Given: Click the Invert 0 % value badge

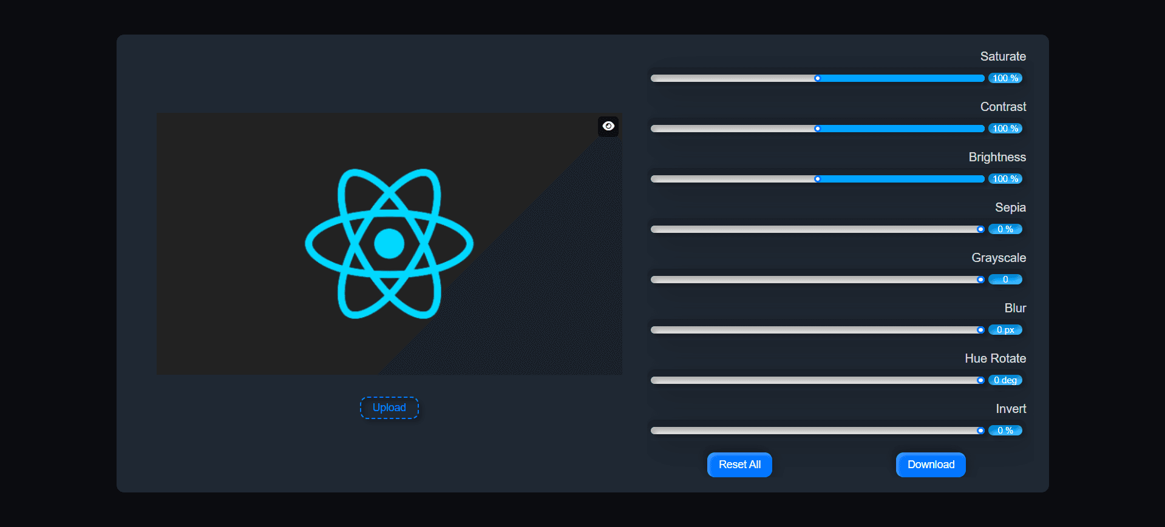Looking at the screenshot, I should click(1005, 431).
